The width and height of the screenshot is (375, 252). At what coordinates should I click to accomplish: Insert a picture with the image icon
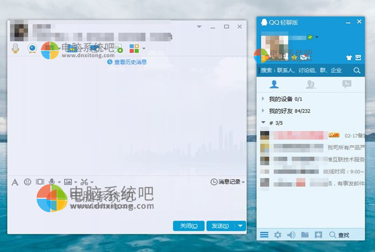68,182
